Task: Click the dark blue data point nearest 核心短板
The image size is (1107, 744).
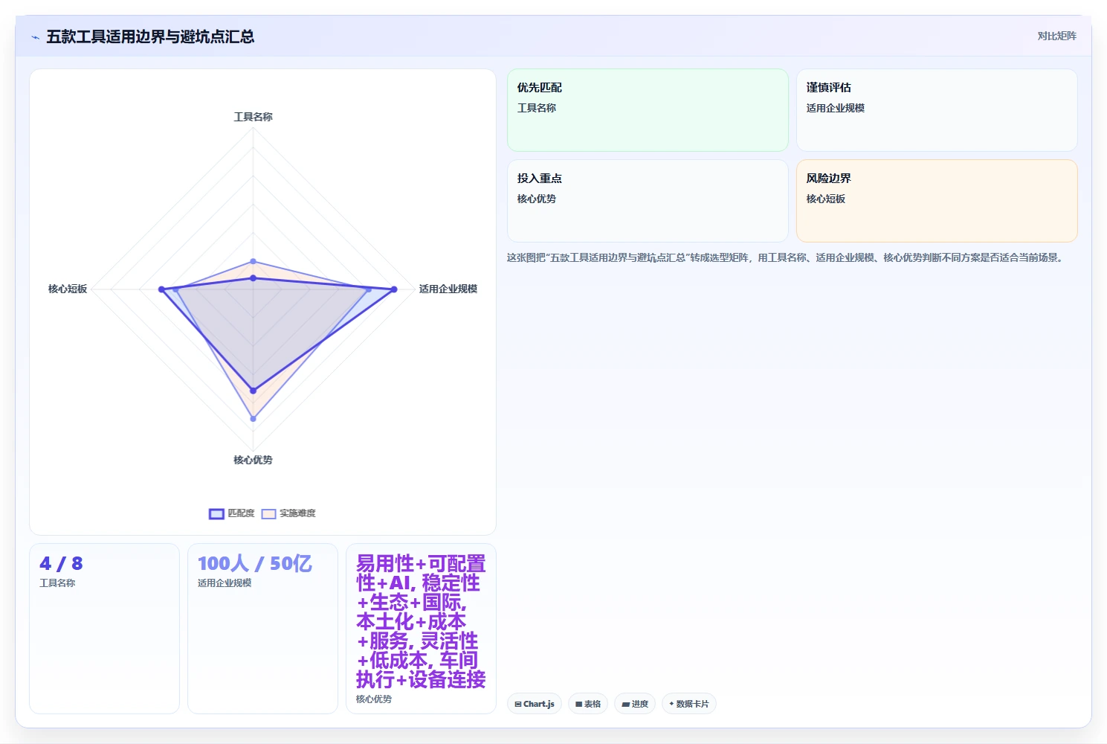Action: pos(161,289)
